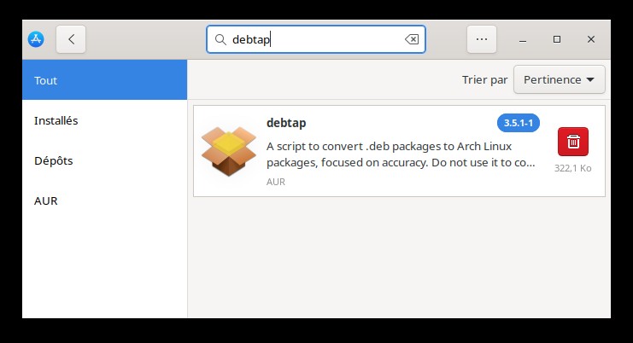Show the Installés packages list
This screenshot has width=633, height=343.
click(x=104, y=120)
